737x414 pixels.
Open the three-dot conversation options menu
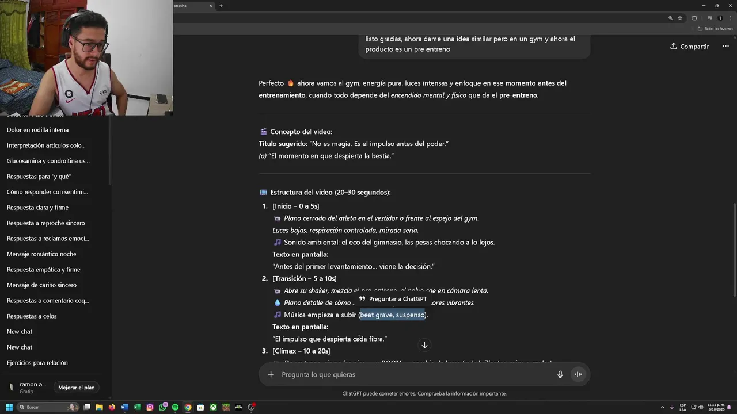pyautogui.click(x=725, y=46)
